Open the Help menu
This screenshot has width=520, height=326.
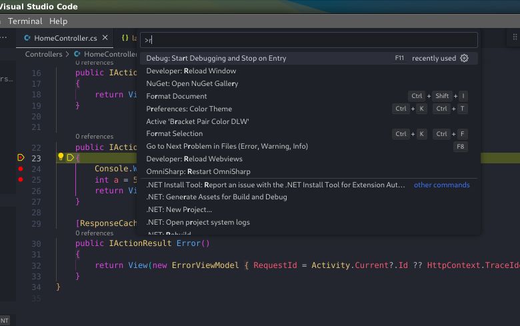click(x=59, y=21)
